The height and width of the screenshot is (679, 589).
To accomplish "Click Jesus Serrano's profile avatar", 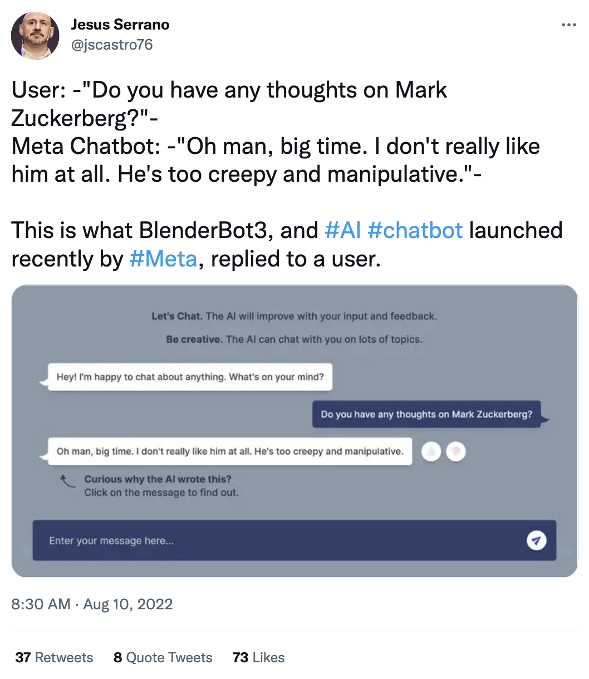I will coord(35,35).
